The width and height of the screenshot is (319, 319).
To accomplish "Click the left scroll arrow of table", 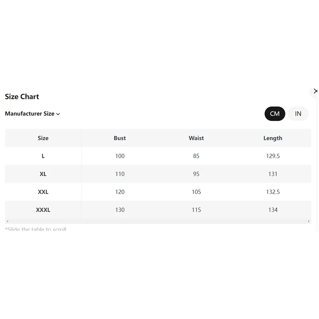I will click(8, 221).
